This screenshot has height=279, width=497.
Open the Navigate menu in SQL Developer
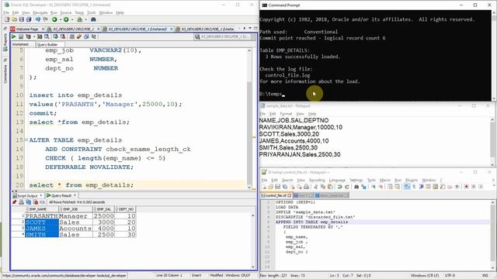(x=40, y=12)
